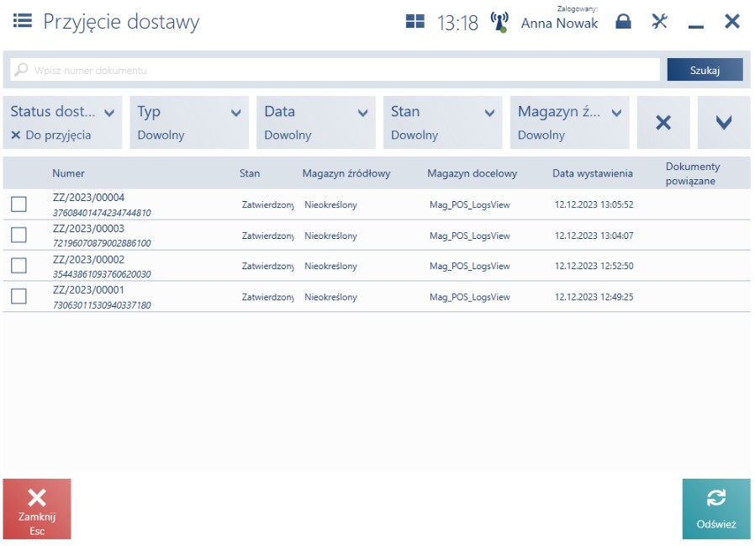Open the tools configuration icon
The image size is (755, 546).
pos(659,21)
